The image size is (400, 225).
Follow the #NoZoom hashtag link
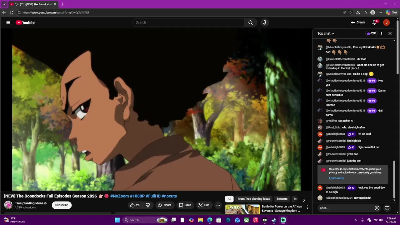(119, 196)
